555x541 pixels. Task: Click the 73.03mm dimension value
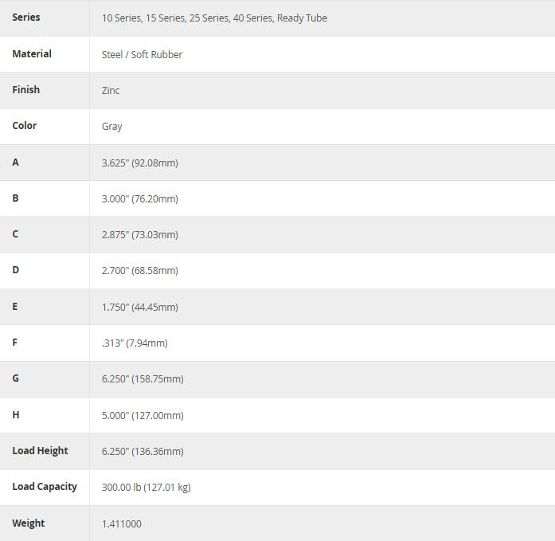point(140,235)
